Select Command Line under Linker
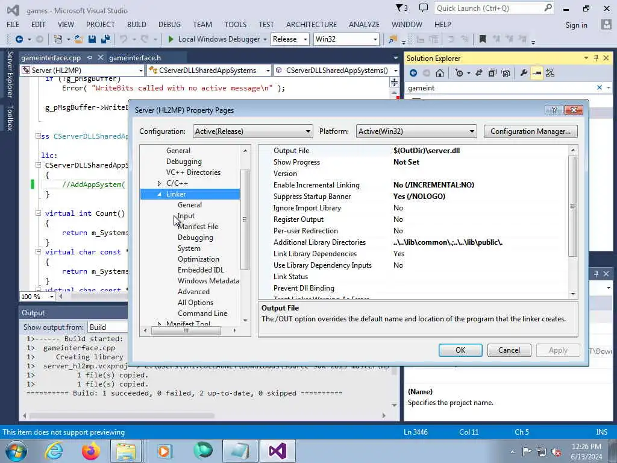This screenshot has height=463, width=617. [202, 313]
